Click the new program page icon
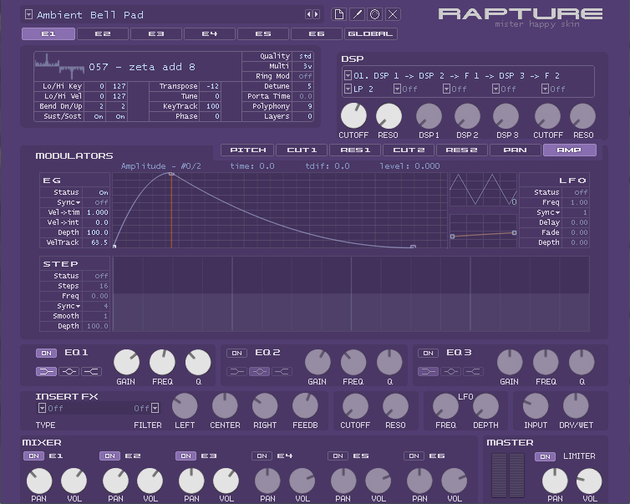The image size is (630, 504). 338,14
